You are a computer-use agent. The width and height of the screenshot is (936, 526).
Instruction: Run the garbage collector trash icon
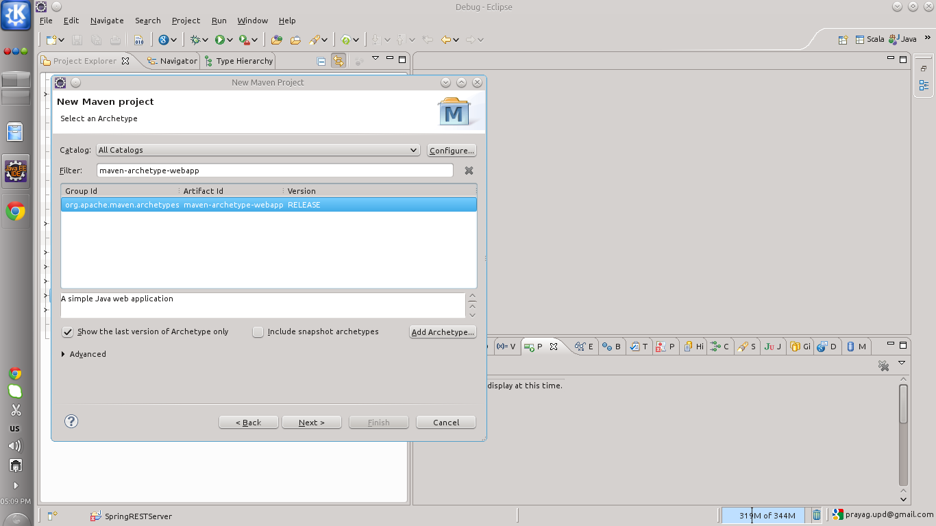coord(817,515)
